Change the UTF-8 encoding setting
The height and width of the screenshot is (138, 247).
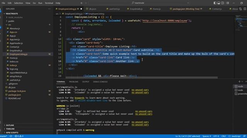(x=216, y=136)
